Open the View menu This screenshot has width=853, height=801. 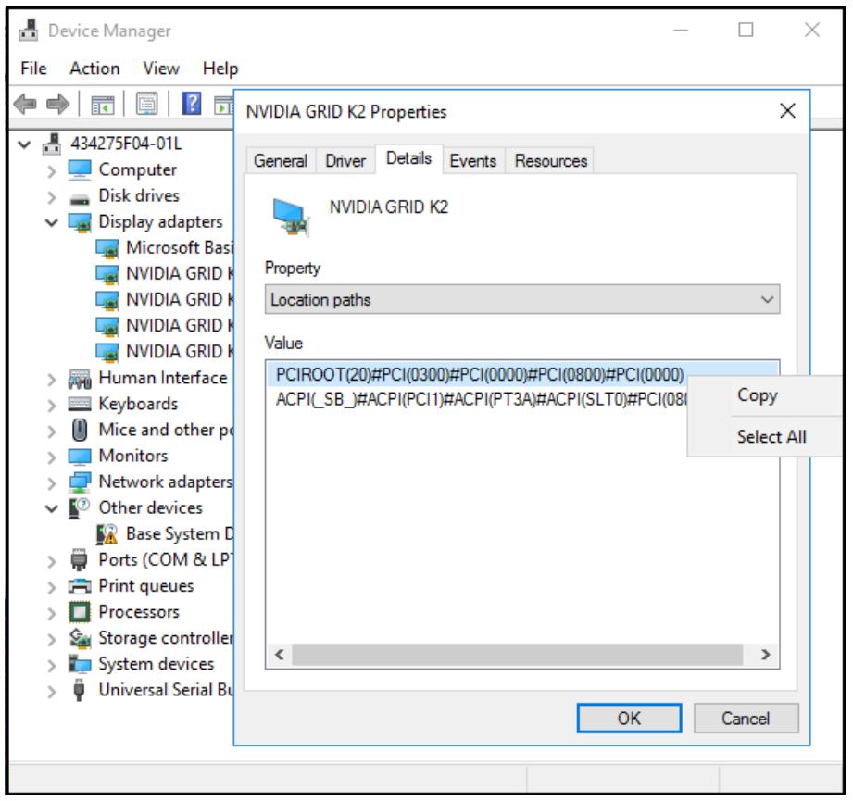coord(161,69)
